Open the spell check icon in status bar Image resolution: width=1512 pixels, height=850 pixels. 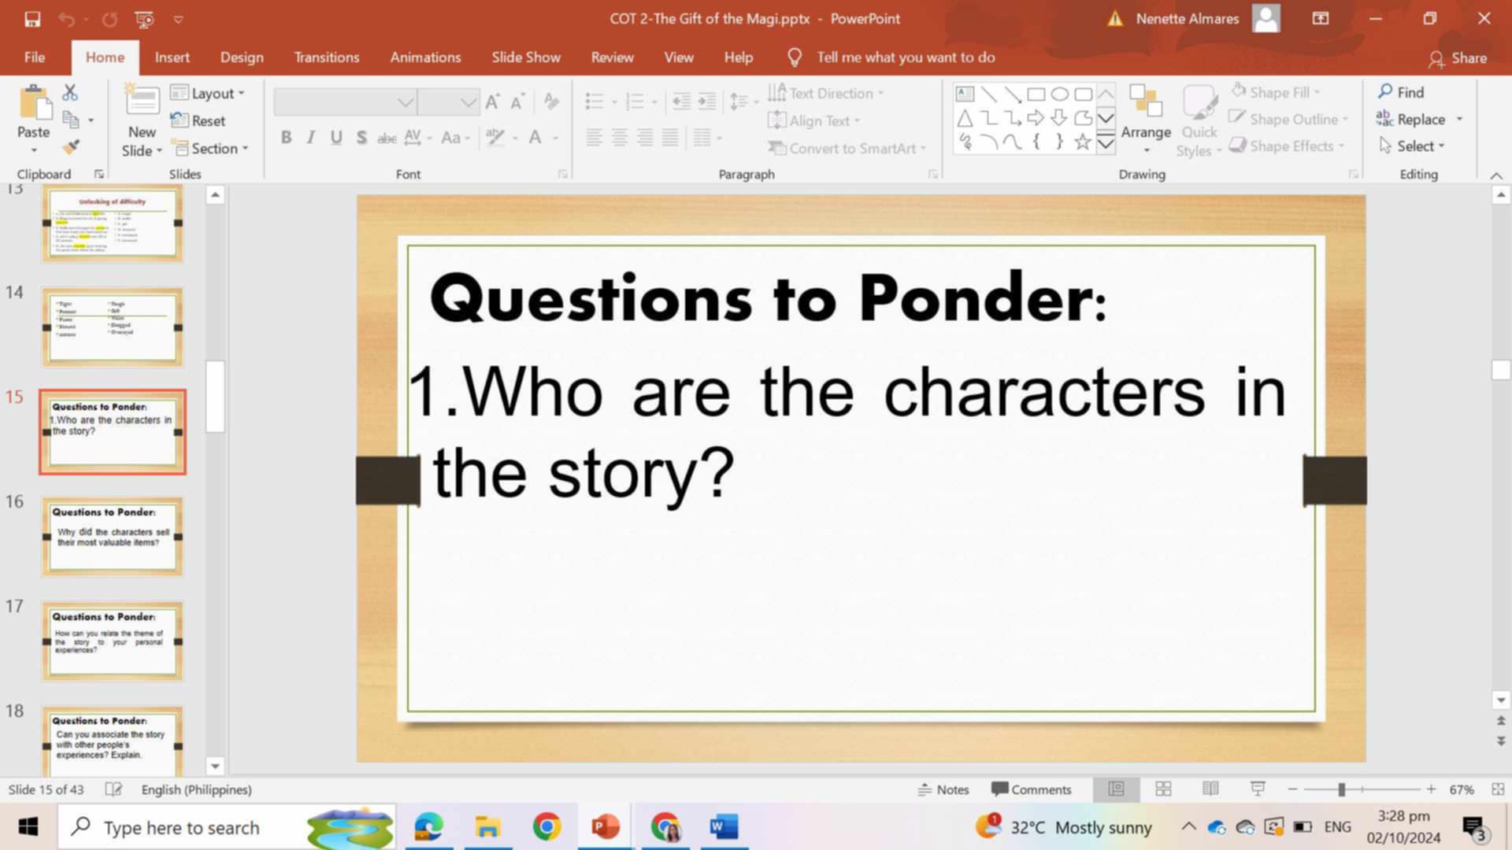pyautogui.click(x=113, y=789)
